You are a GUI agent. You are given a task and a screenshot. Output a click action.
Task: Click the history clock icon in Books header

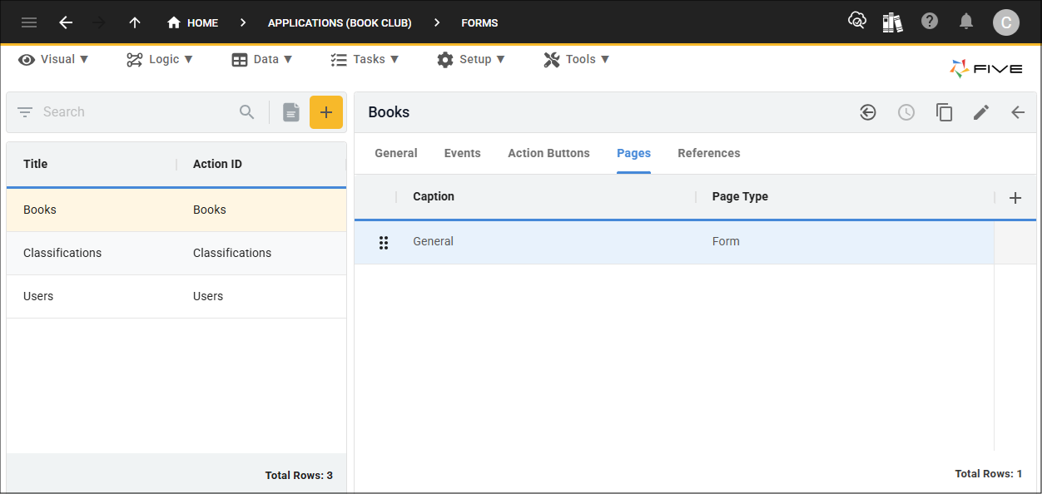[906, 112]
